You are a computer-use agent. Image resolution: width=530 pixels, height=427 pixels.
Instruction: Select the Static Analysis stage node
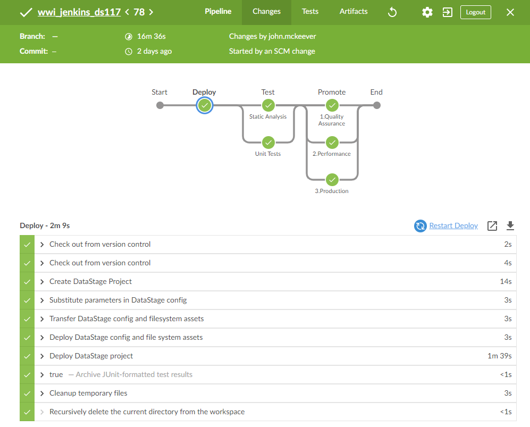[268, 105]
